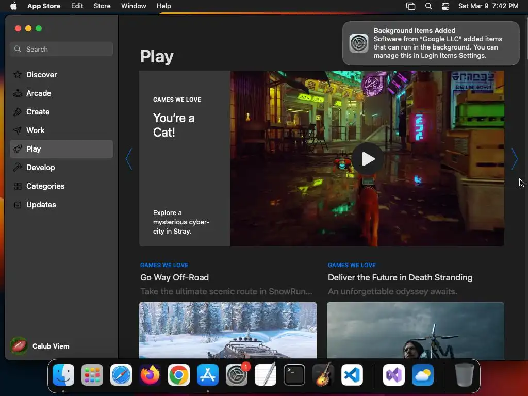
Task: Open Finder from the Dock
Action: coord(63,375)
